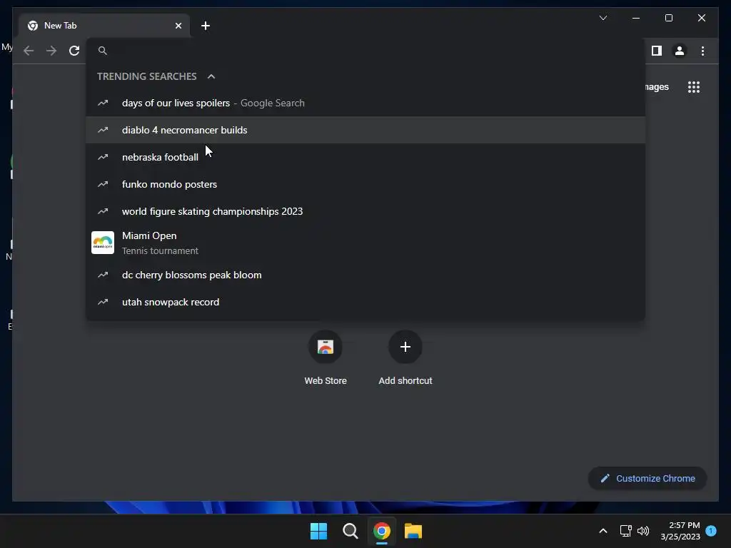Show hidden system tray icons
The height and width of the screenshot is (548, 731).
point(603,531)
